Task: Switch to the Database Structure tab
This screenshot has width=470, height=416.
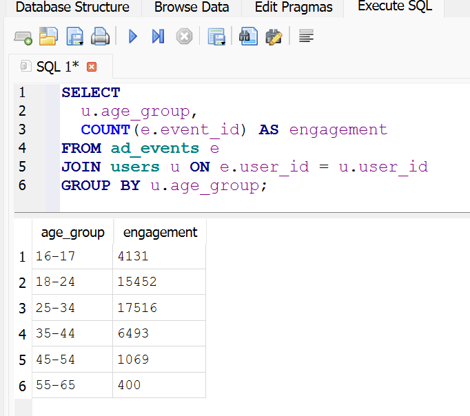Action: pos(72,8)
